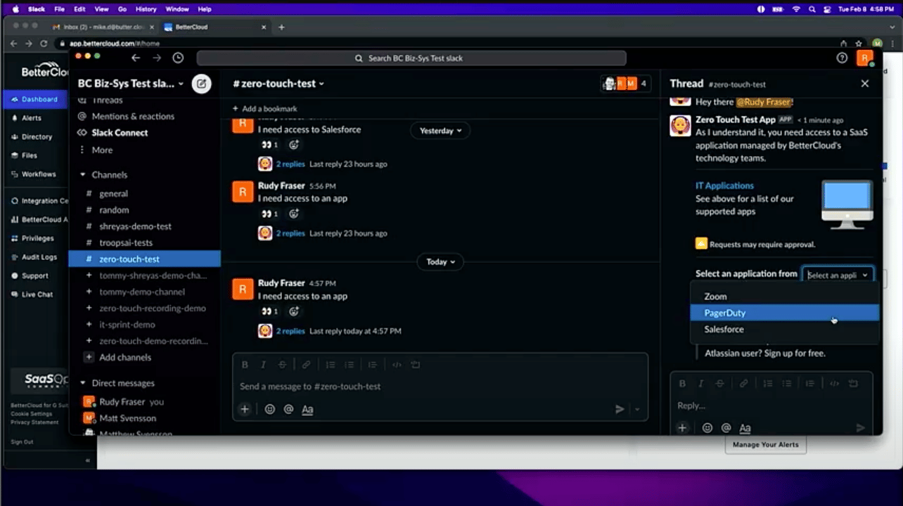Click the compose new message icon

(201, 84)
